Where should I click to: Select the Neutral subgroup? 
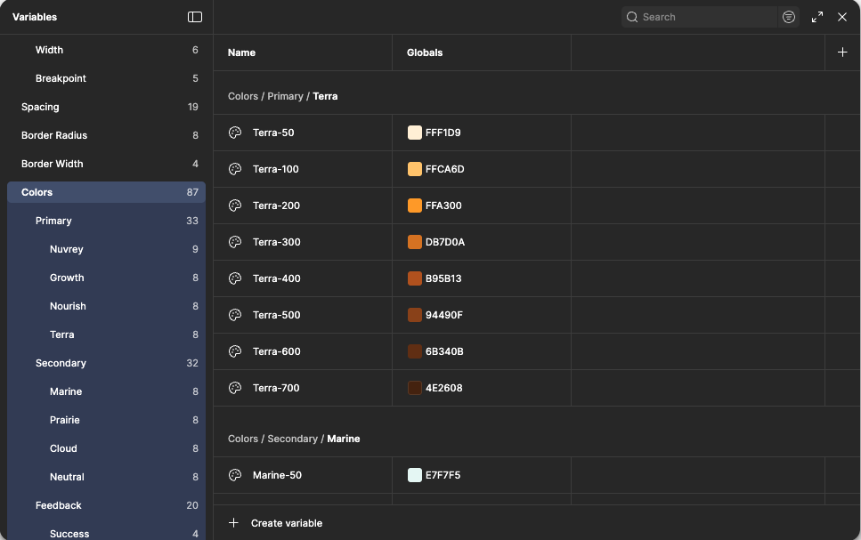(x=107, y=478)
